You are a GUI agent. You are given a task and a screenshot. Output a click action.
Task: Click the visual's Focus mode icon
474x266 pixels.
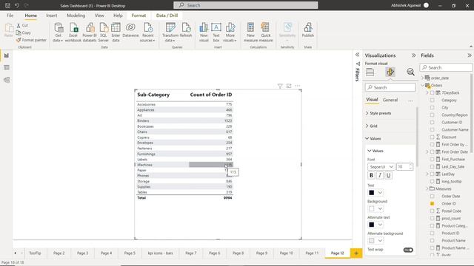[289, 86]
